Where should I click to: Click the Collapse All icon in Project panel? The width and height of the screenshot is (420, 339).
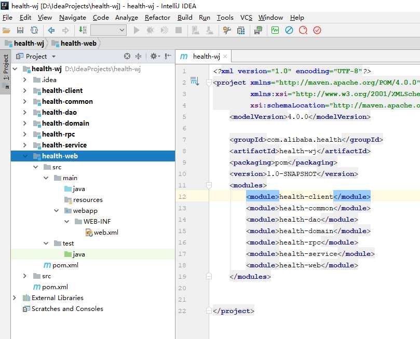click(138, 56)
